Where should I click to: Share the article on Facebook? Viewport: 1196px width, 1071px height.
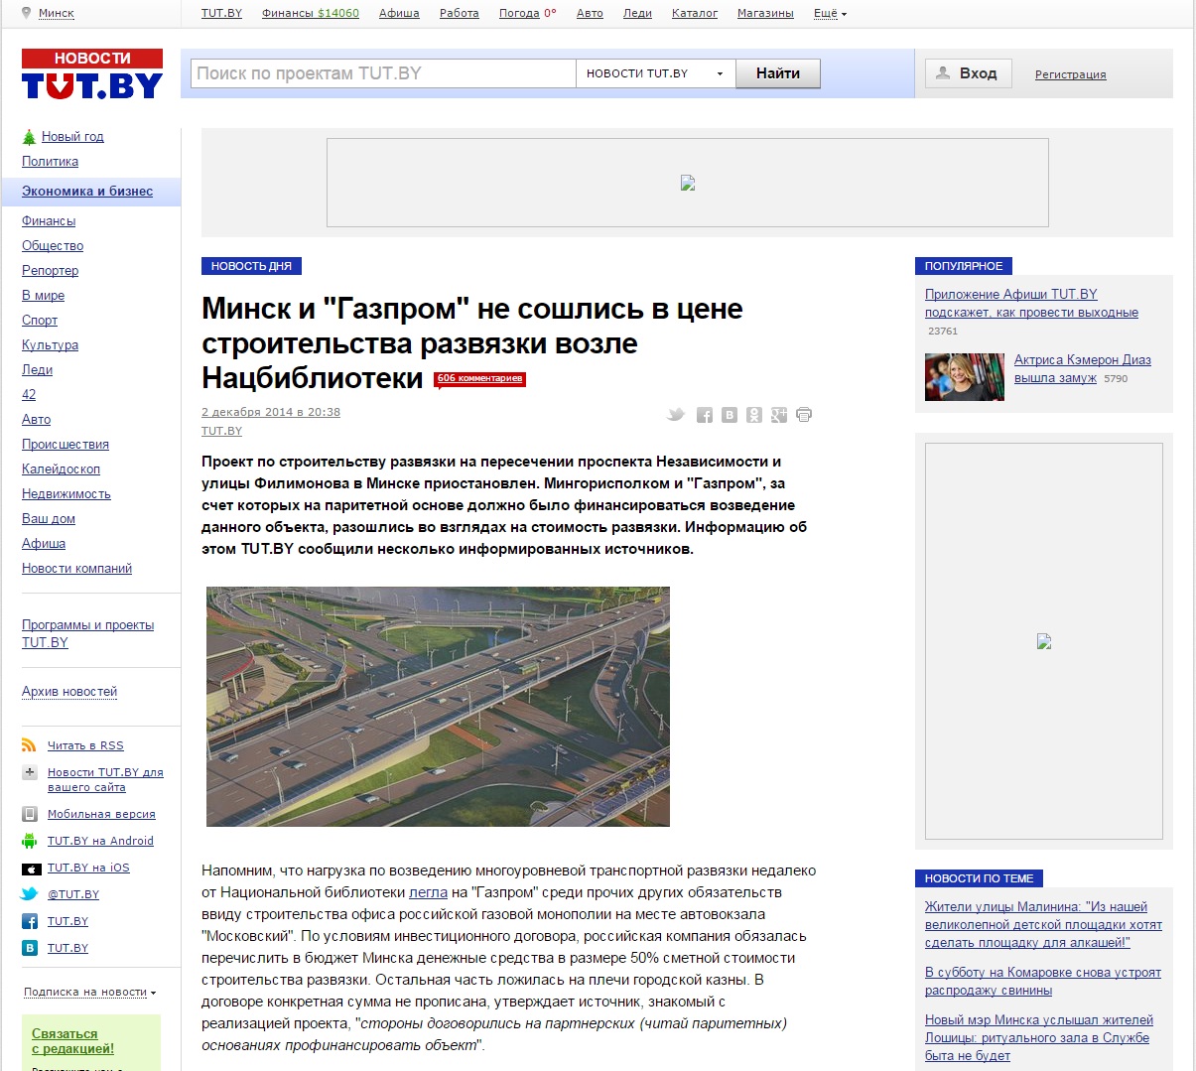pyautogui.click(x=705, y=415)
